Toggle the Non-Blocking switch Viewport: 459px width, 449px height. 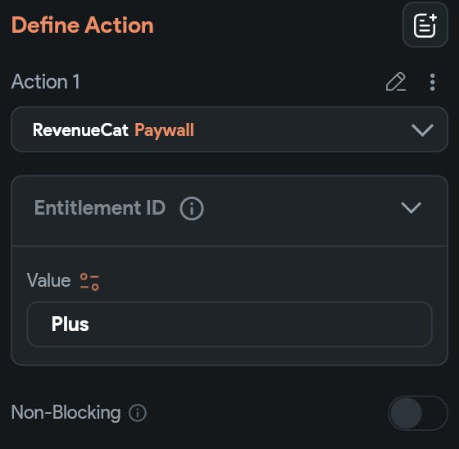(x=418, y=413)
